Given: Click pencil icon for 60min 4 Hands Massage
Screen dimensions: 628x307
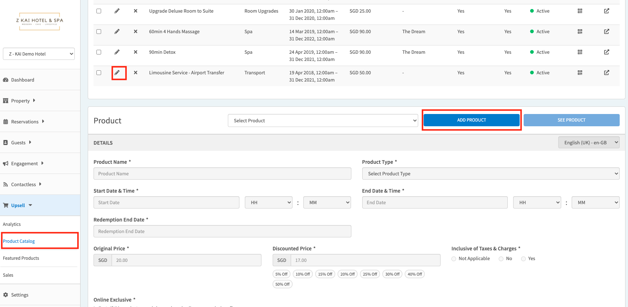Looking at the screenshot, I should (x=117, y=32).
